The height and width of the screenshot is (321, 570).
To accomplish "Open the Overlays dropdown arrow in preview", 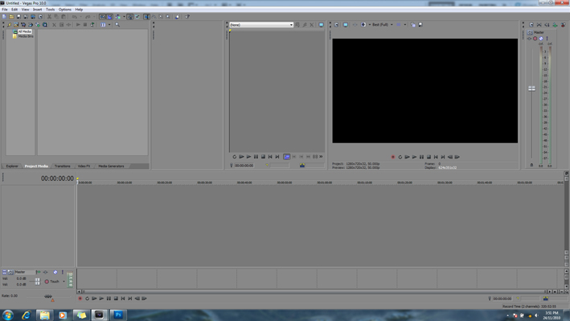I will click(x=405, y=25).
